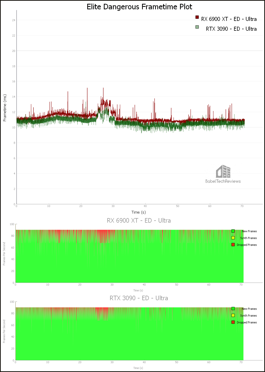Click the '14' tick on the frametime axis

(14, 97)
